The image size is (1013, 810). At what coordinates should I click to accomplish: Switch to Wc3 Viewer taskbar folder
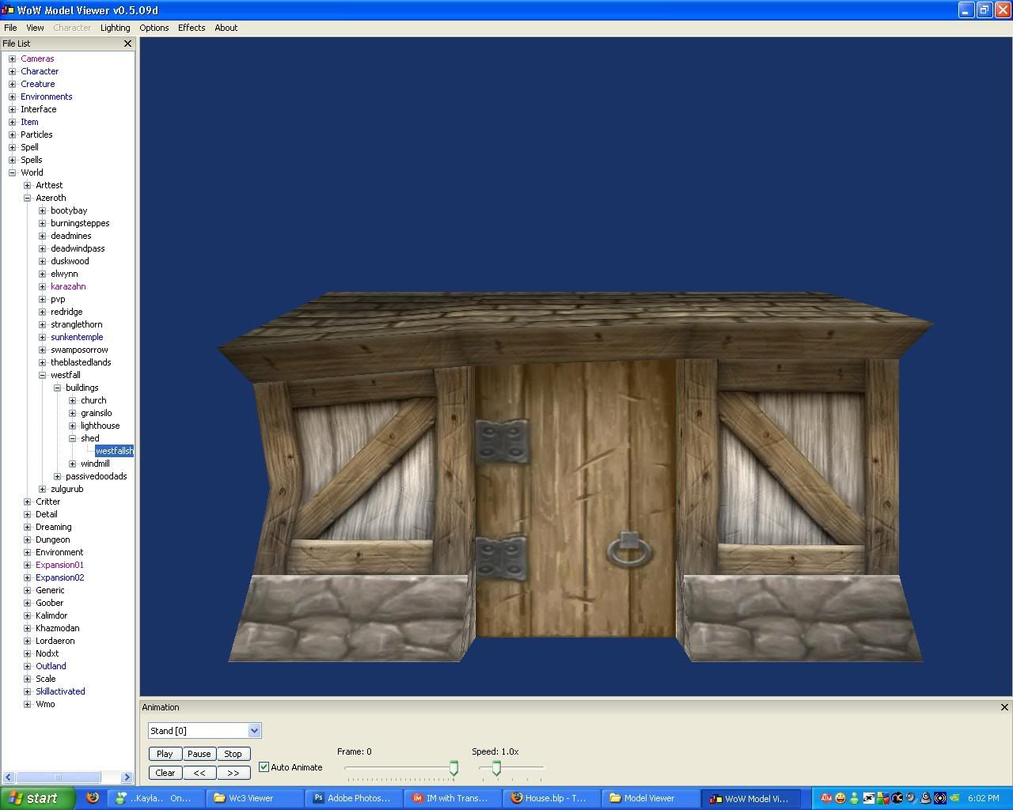pos(256,798)
